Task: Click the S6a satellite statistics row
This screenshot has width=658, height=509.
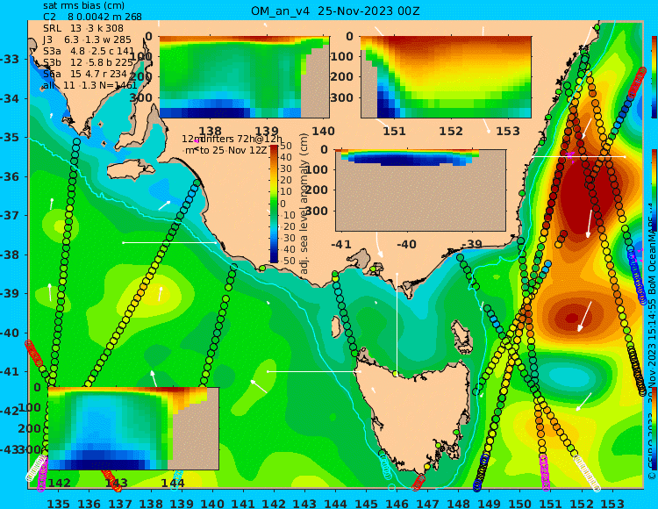Action: (x=85, y=74)
